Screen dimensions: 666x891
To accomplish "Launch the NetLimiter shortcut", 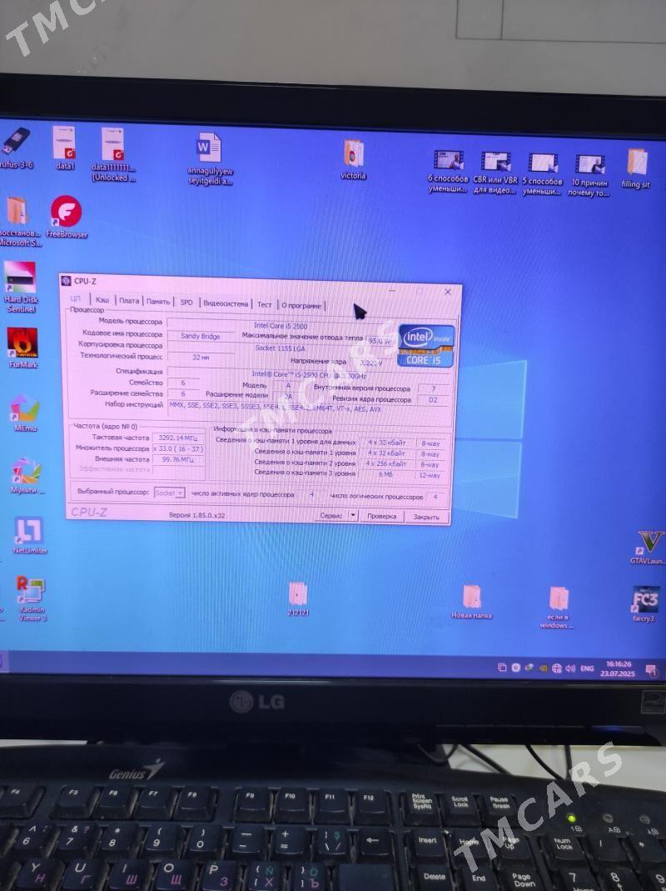I will pyautogui.click(x=29, y=535).
